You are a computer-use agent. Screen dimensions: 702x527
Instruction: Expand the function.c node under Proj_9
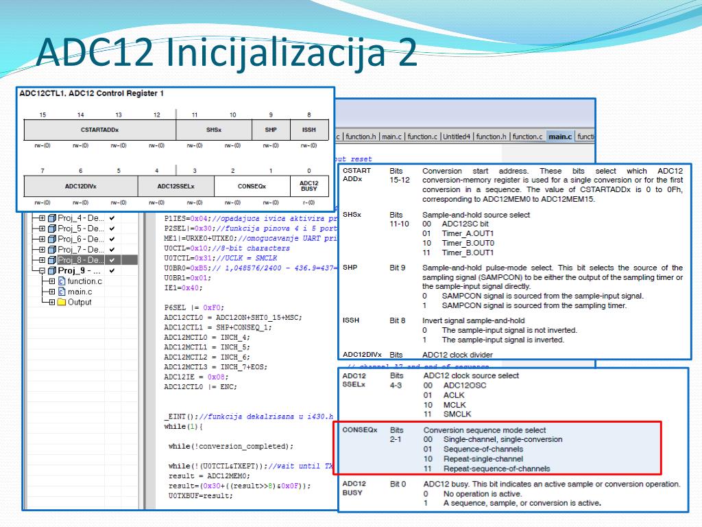click(x=52, y=281)
